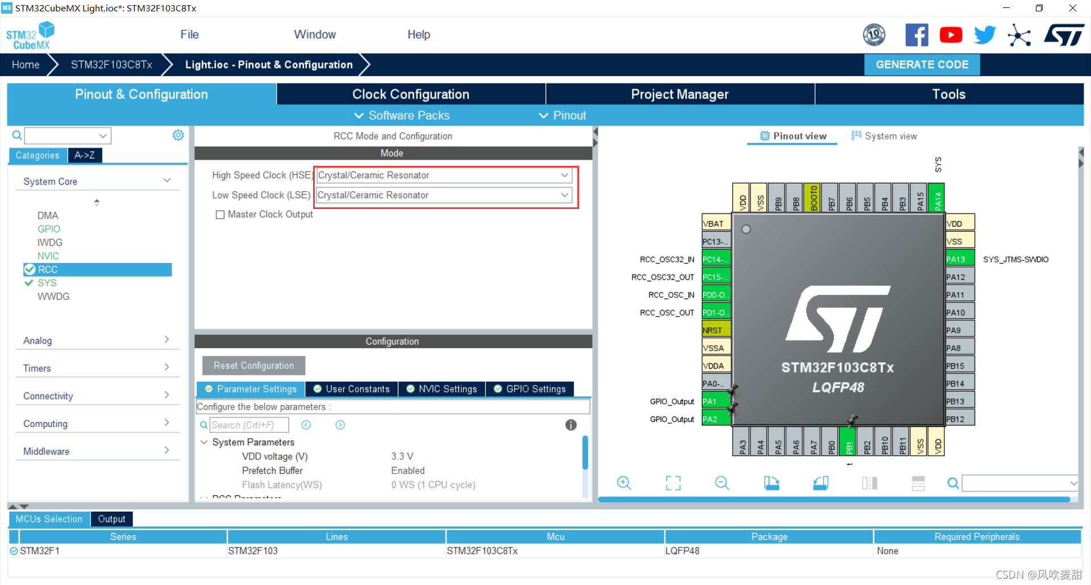Image resolution: width=1091 pixels, height=585 pixels.
Task: Click the PA1 GPIO output pin
Action: pyautogui.click(x=717, y=402)
